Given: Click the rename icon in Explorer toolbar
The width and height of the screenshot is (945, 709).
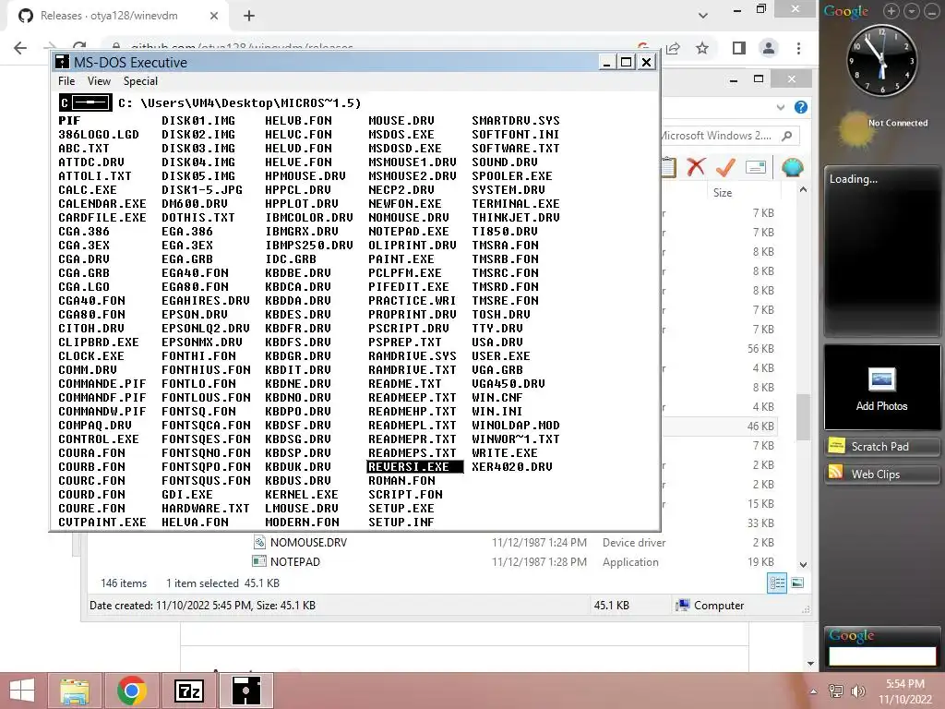Looking at the screenshot, I should click(x=755, y=167).
